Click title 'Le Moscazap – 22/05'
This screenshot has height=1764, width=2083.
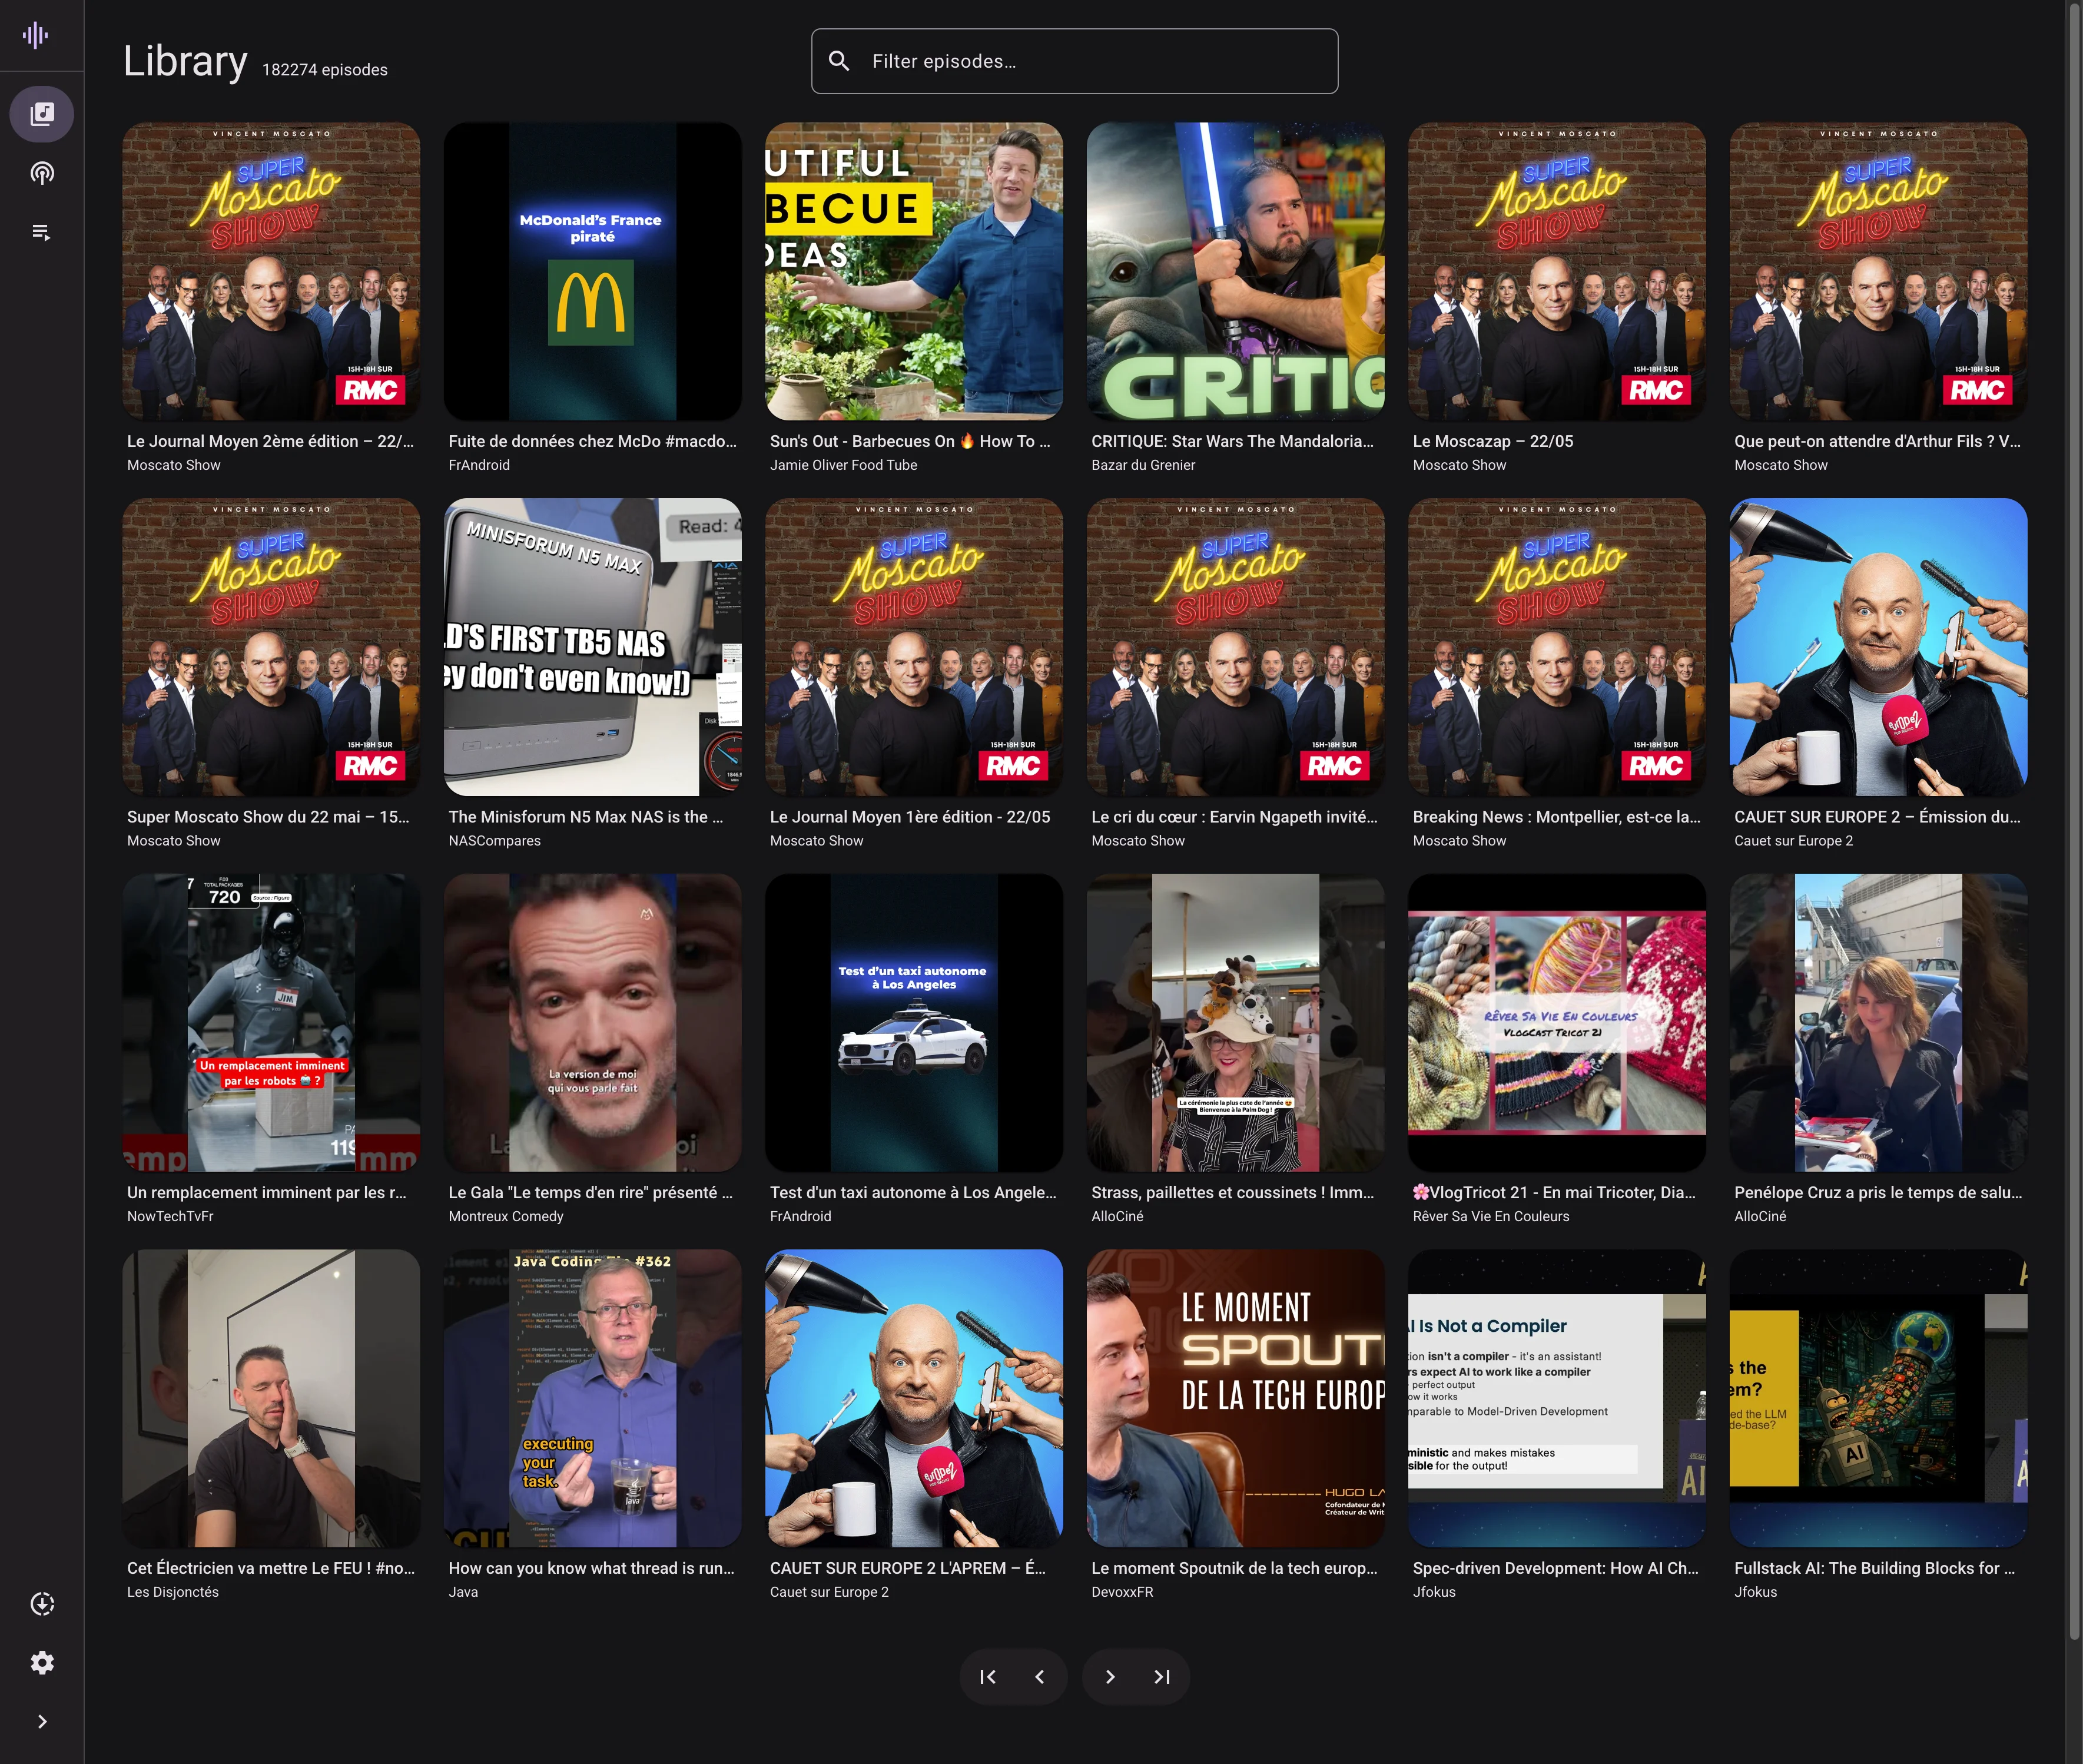pos(1493,441)
